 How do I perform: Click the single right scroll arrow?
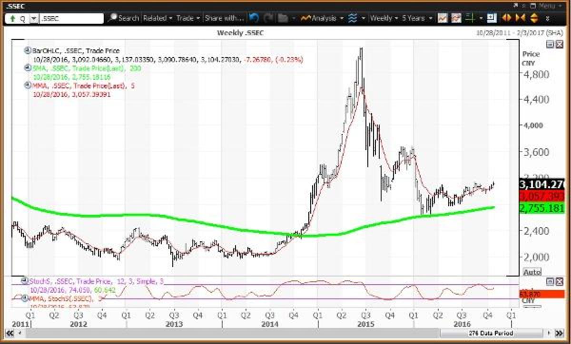(550, 333)
